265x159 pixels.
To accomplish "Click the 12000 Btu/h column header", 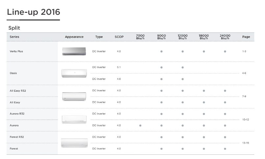I will click(182, 37).
